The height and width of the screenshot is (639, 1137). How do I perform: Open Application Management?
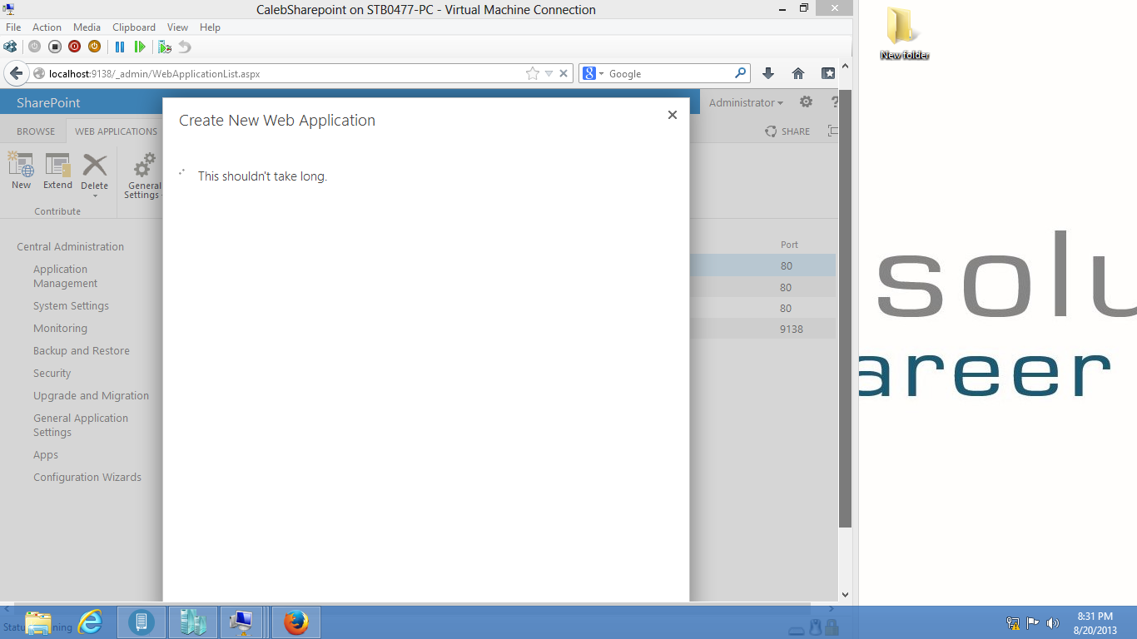click(x=66, y=276)
